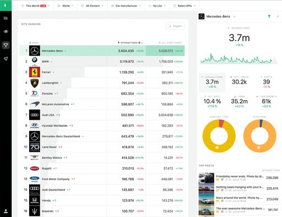Click the Ferrari name in ranking
282x217 pixels.
pyautogui.click(x=46, y=72)
